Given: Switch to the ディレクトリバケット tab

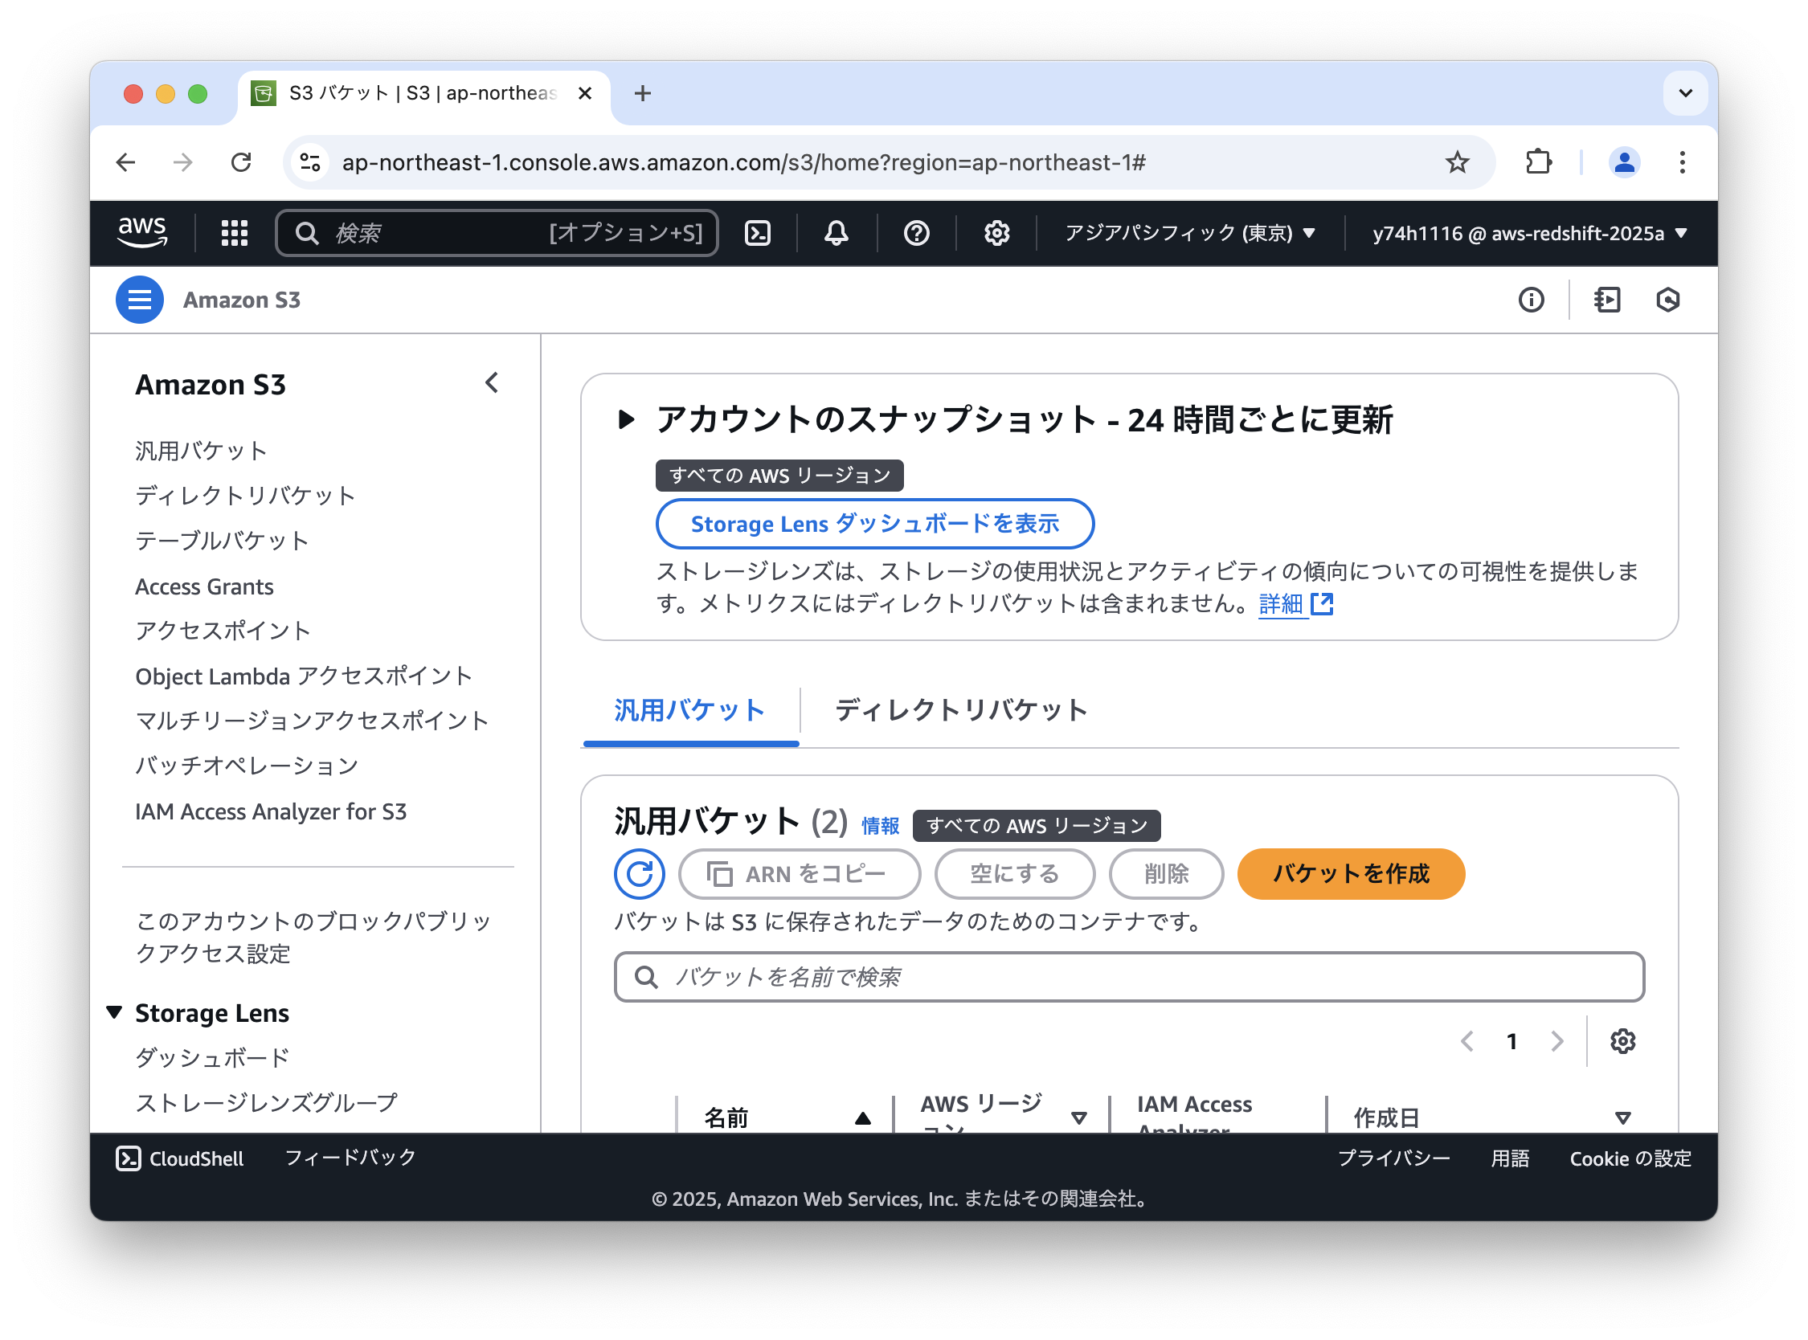Looking at the screenshot, I should coord(960,709).
